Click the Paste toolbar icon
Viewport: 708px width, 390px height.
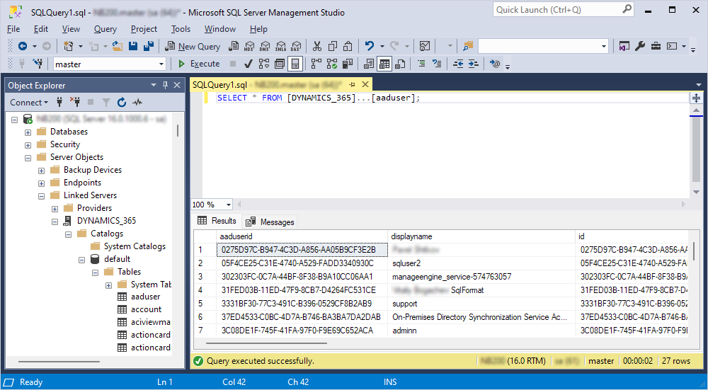(348, 46)
